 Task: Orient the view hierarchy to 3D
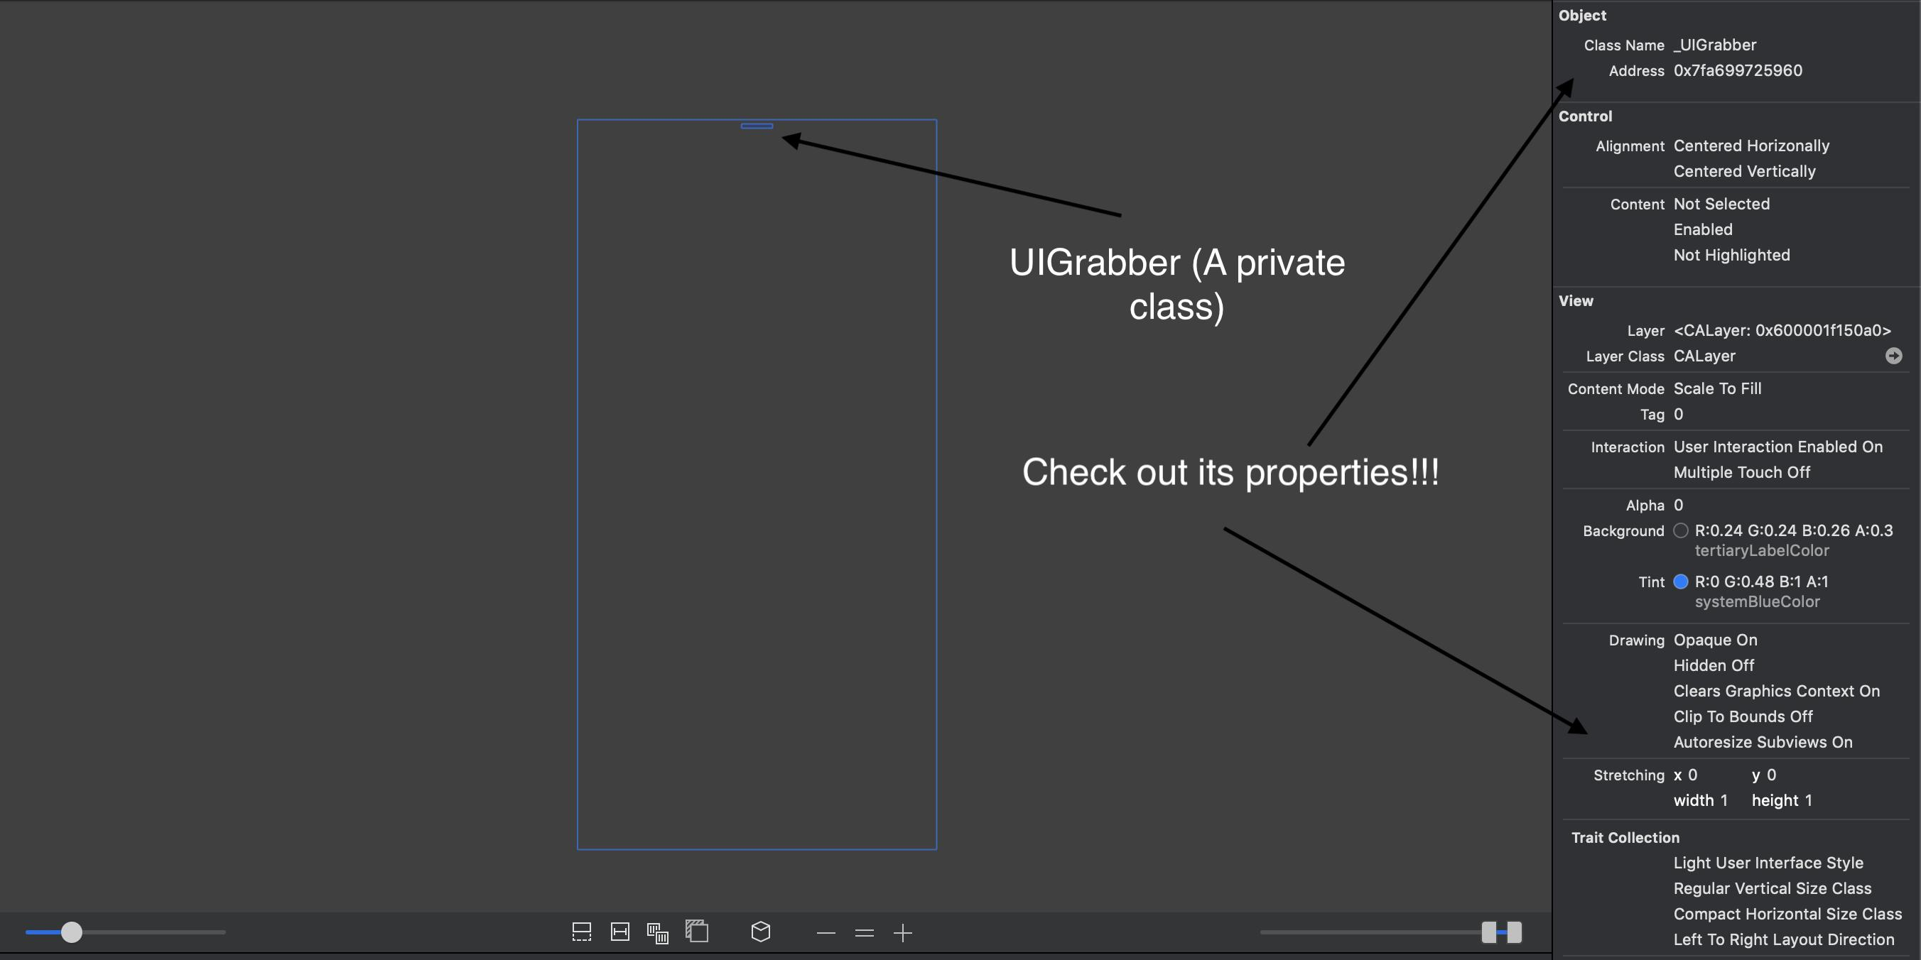[x=761, y=932]
